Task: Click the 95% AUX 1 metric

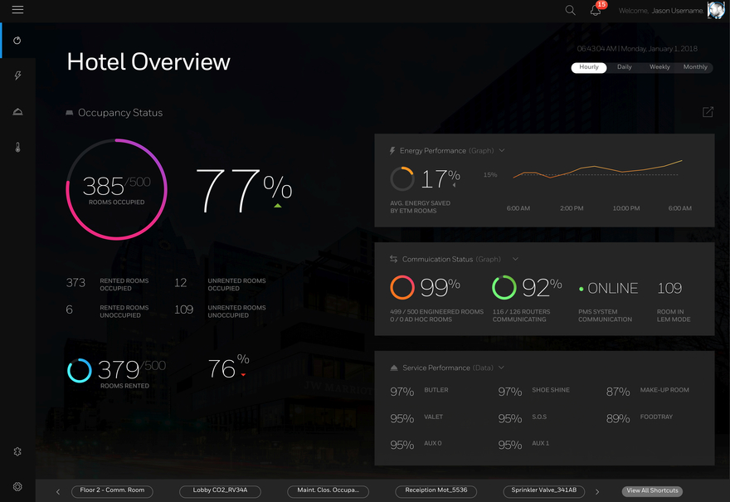Action: point(523,445)
